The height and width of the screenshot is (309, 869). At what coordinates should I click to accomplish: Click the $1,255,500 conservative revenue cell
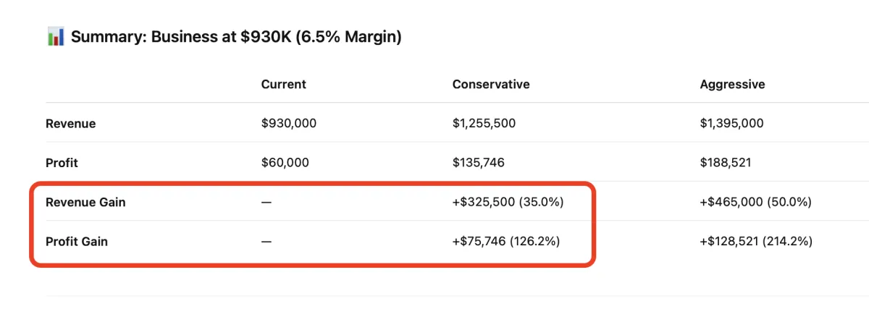pyautogui.click(x=484, y=124)
